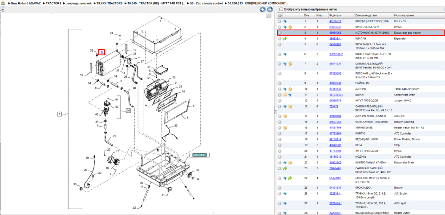Screen dimensions: 445x215
Task: Open blue arrow icon for ШЛАНГ 1977334C1
Action: point(290,95)
